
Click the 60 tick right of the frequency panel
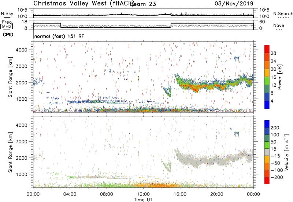pos(262,22)
